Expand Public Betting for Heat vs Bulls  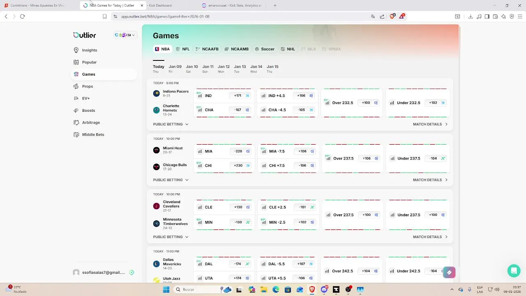171,180
